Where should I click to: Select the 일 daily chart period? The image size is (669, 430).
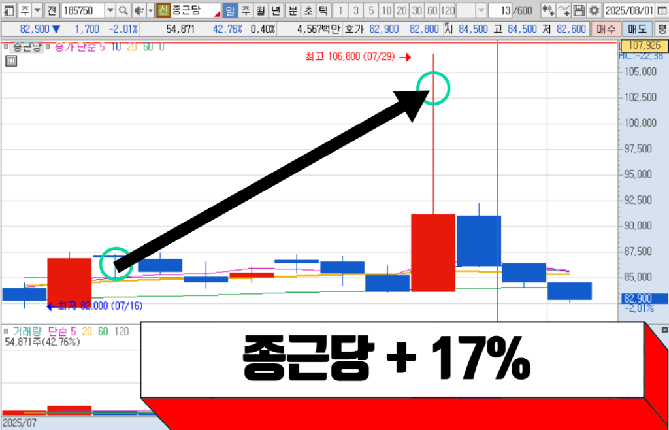[231, 10]
